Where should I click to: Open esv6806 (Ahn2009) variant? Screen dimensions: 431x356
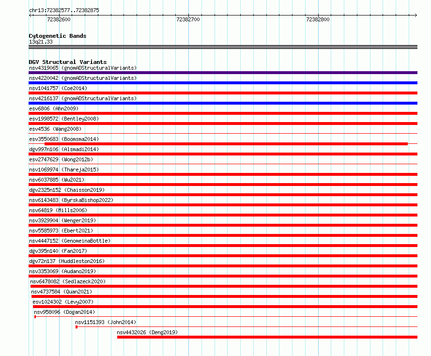coord(54,108)
